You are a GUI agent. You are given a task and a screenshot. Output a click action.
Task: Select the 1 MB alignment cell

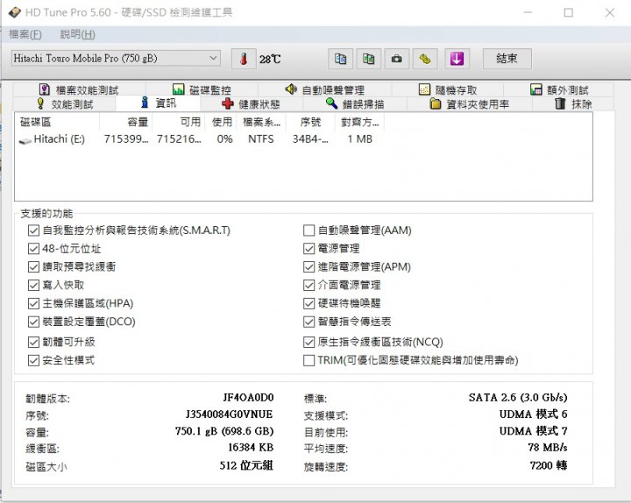360,139
